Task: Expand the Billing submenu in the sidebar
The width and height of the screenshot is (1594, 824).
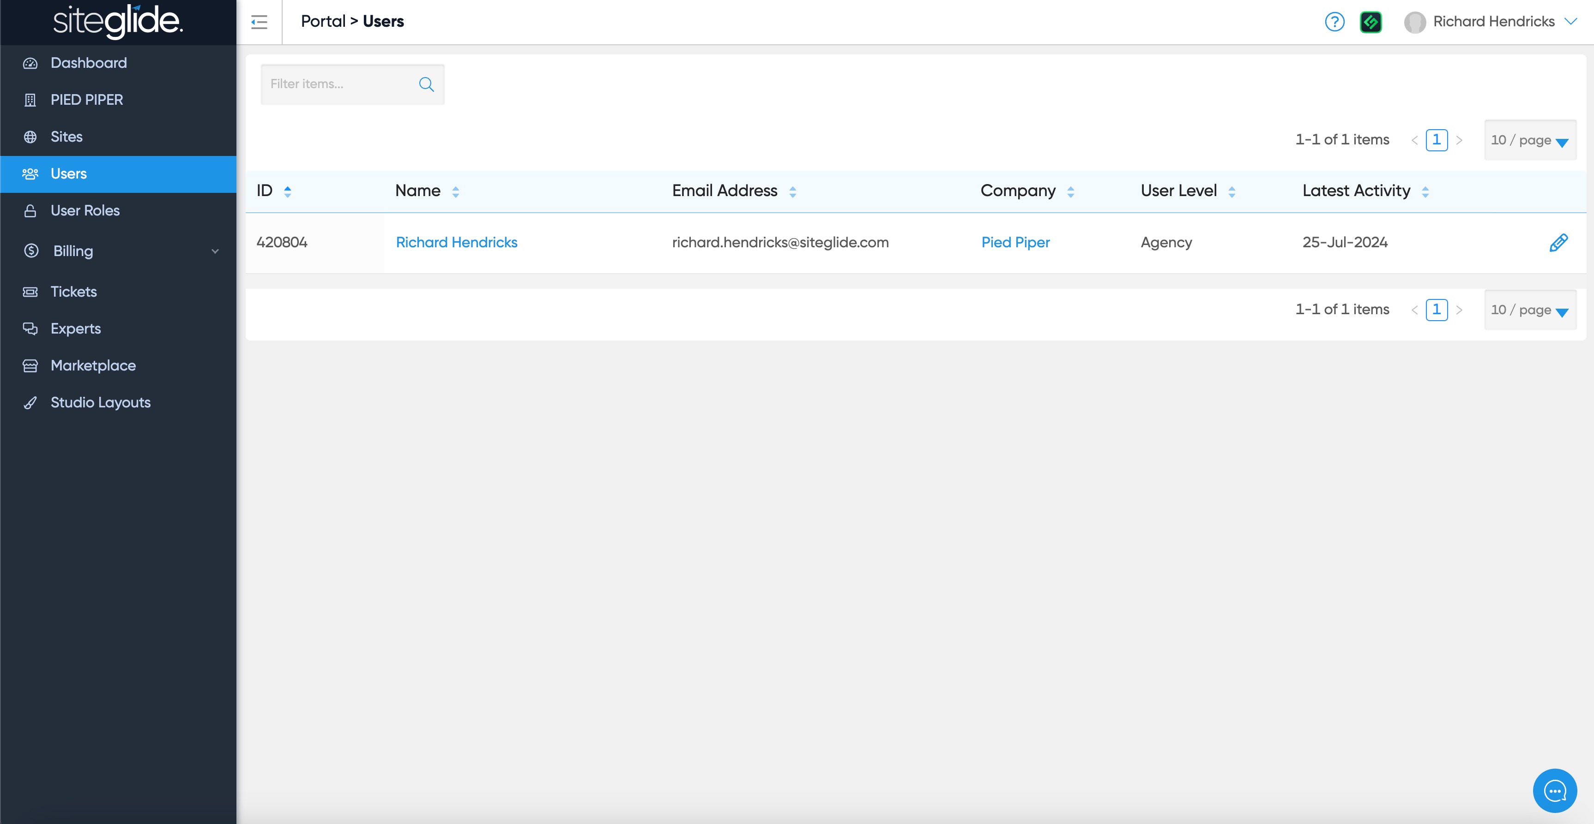Action: 215,251
